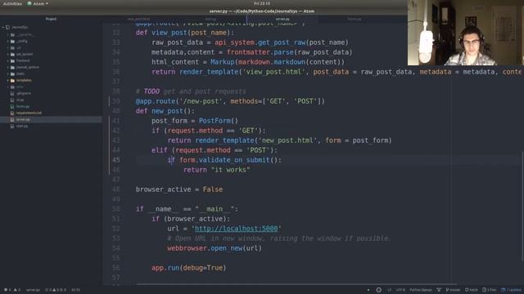Switch to the new_post.html tab
This screenshot has height=294, width=524.
(138, 19)
